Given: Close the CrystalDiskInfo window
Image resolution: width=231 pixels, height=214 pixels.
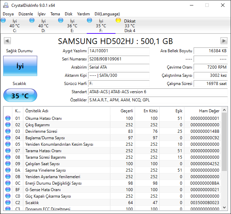Looking at the screenshot, I should click(223, 5).
